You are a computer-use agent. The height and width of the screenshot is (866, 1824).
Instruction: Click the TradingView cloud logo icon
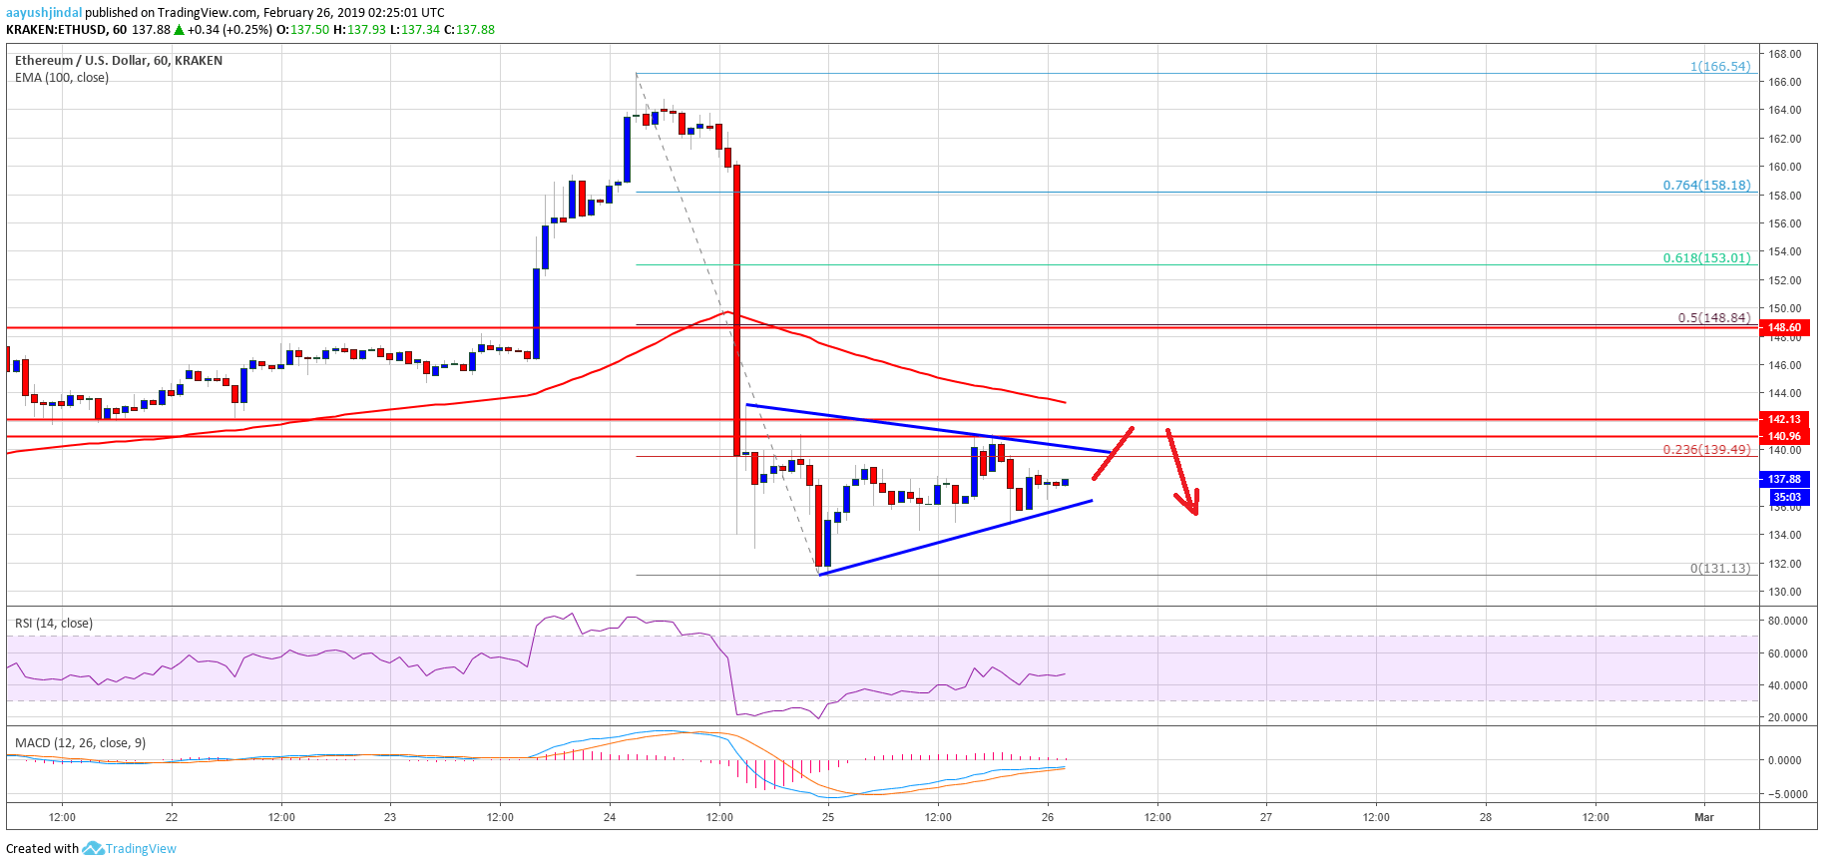(93, 848)
